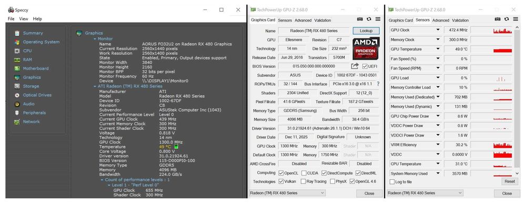Open the Network section in Speccy
Image resolution: width=526 pixels, height=203 pixels.
coord(31,121)
